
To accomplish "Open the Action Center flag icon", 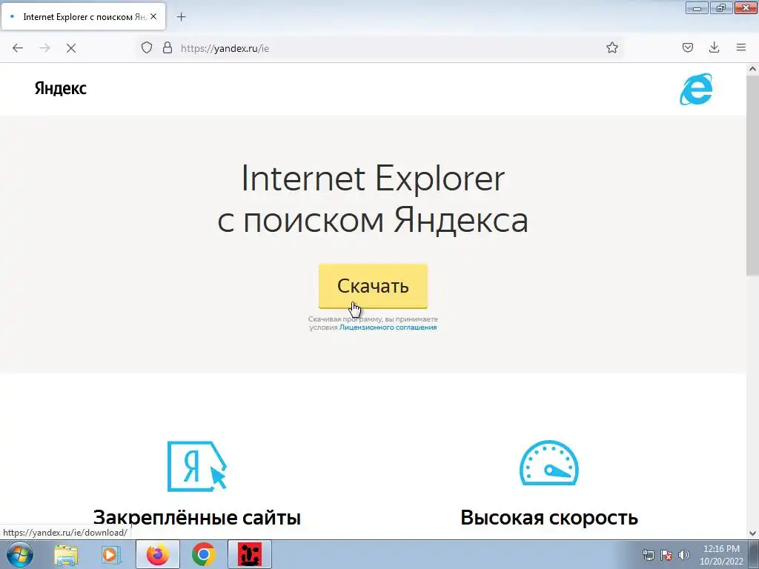I will 666,555.
